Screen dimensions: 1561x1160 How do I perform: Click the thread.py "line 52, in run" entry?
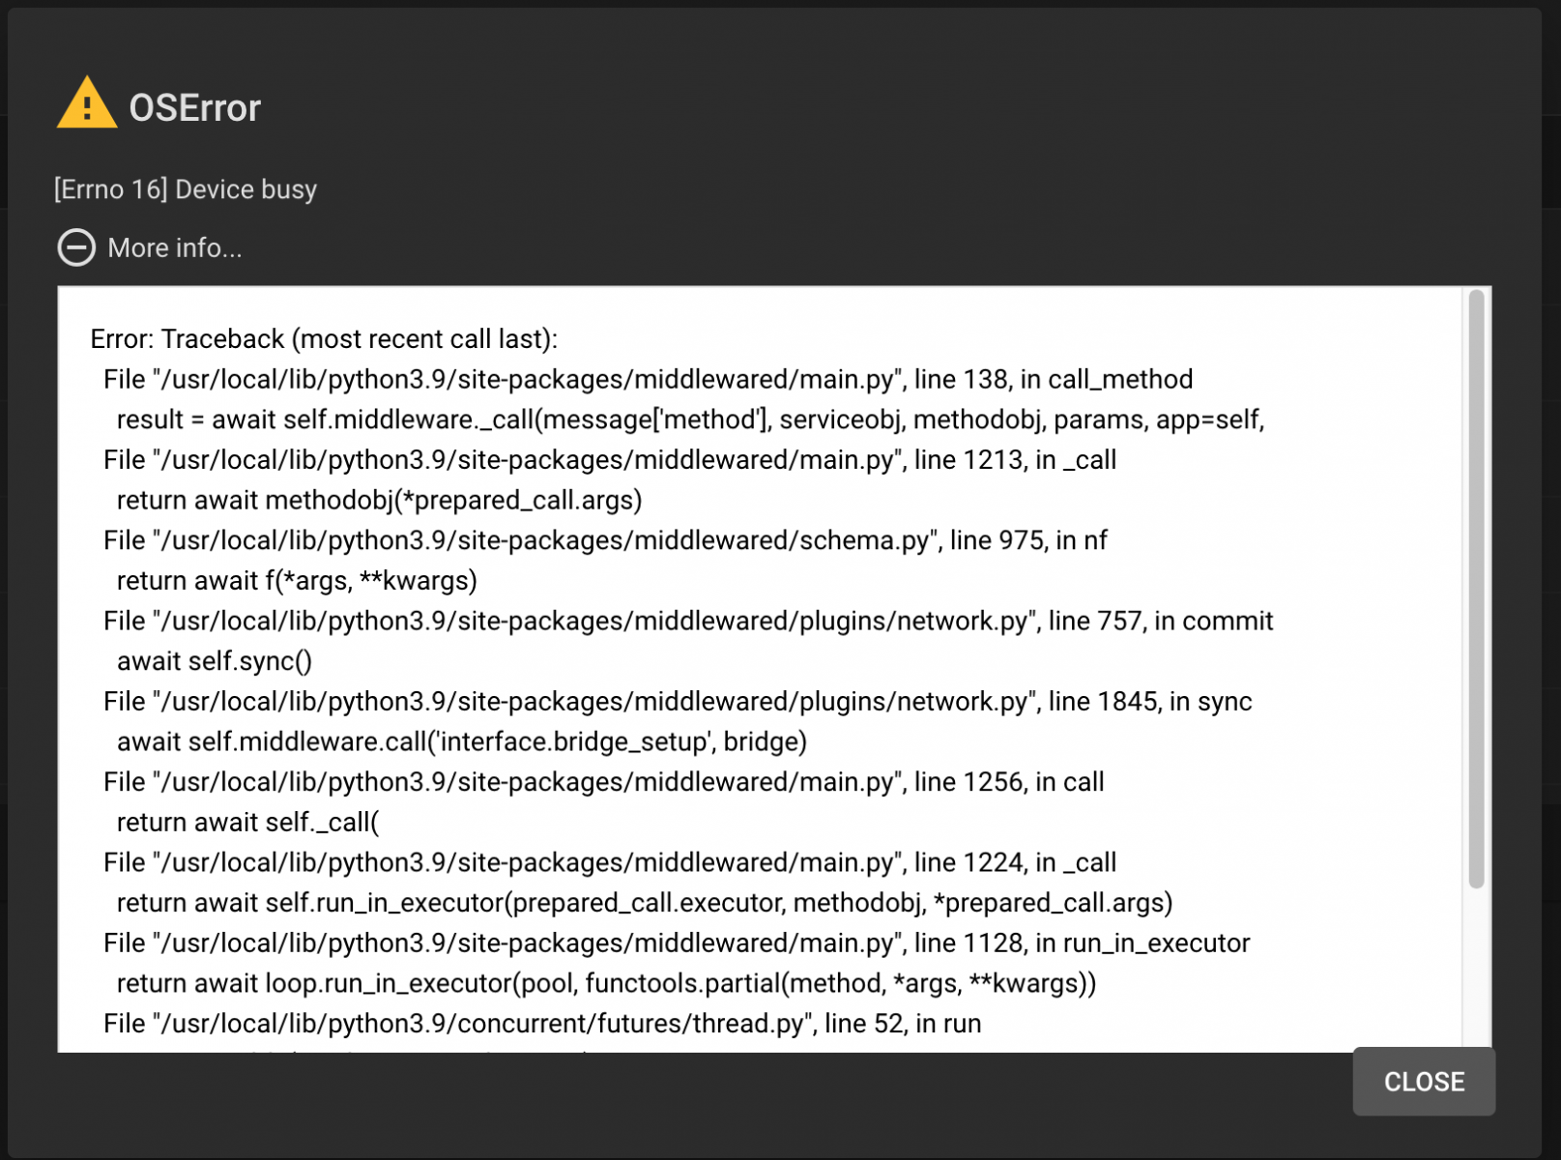[542, 1024]
